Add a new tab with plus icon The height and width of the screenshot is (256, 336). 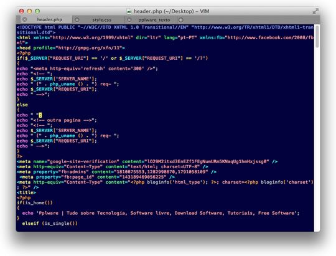(181, 20)
